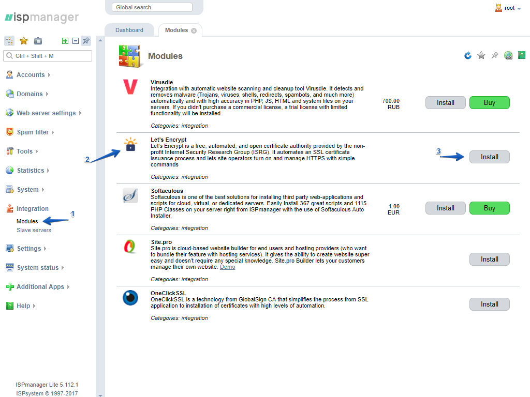Switch to the Dashboard tab
Screen dimensions: 530x397
129,30
